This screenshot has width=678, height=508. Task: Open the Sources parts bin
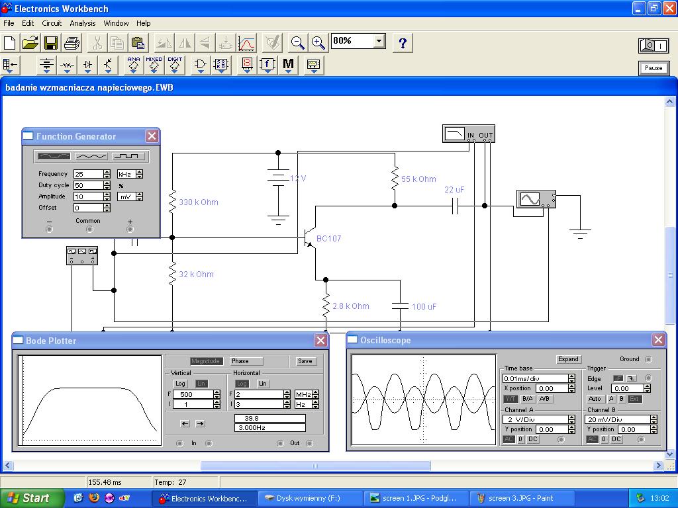pos(46,65)
